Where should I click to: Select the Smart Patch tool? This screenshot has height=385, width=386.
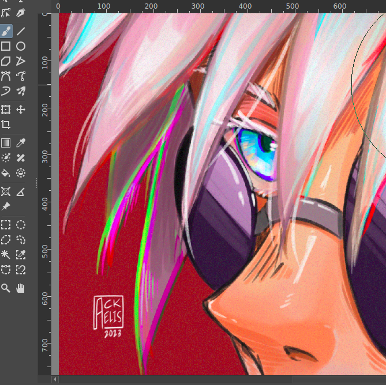[21, 158]
